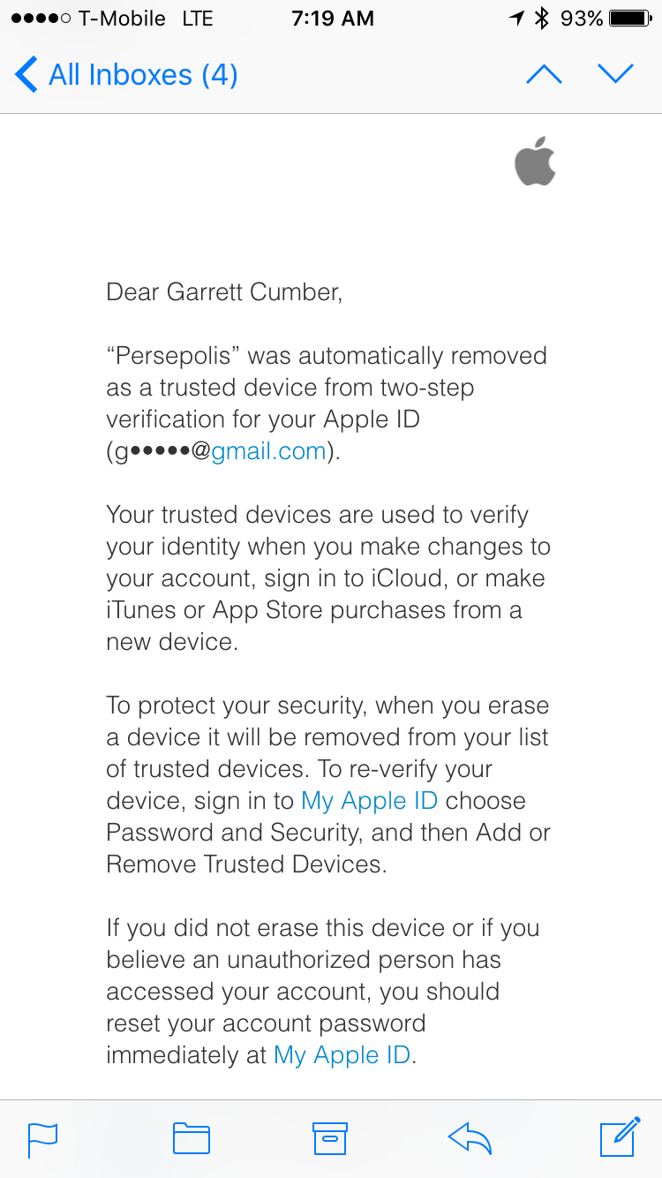
Task: Tap the back chevron arrow
Action: coord(26,74)
